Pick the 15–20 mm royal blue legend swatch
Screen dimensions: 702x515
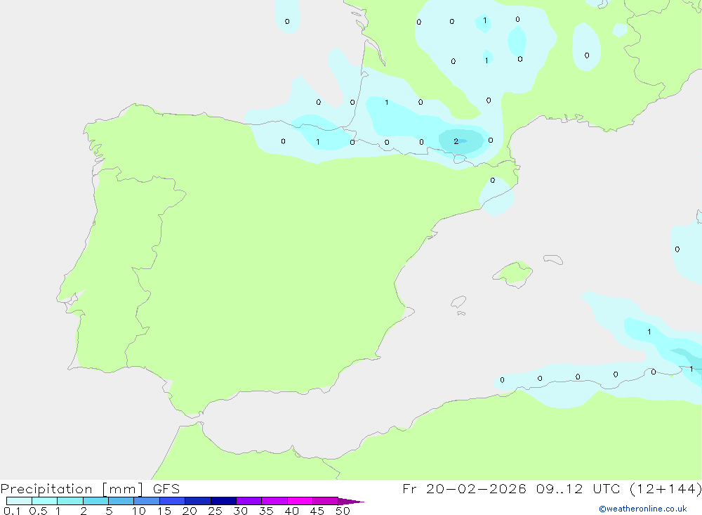tap(173, 501)
